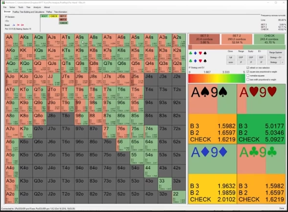
Task: Select the club icon in the lower suit row
Action: tap(191, 61)
